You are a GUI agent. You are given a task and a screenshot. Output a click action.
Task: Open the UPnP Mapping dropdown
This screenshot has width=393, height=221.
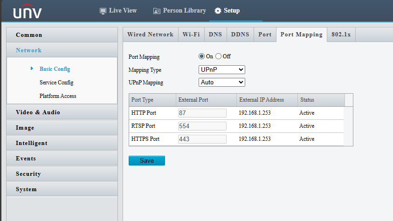(x=222, y=82)
